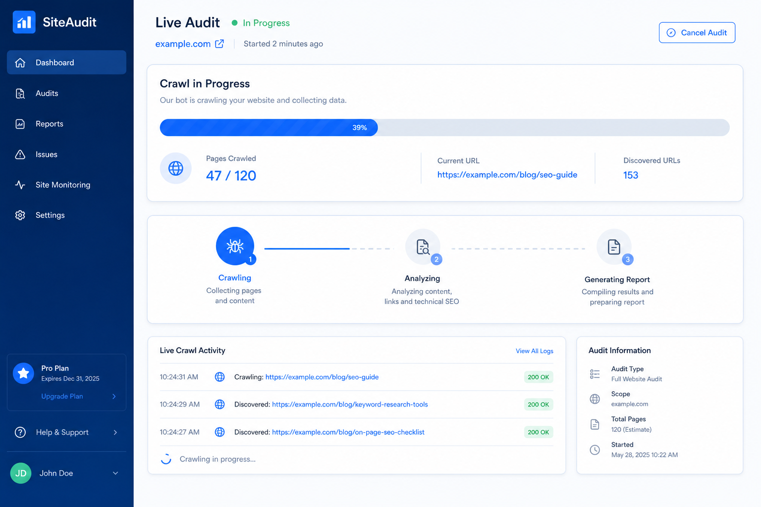The width and height of the screenshot is (761, 507).
Task: Open Reports in the sidebar
Action: 66,124
